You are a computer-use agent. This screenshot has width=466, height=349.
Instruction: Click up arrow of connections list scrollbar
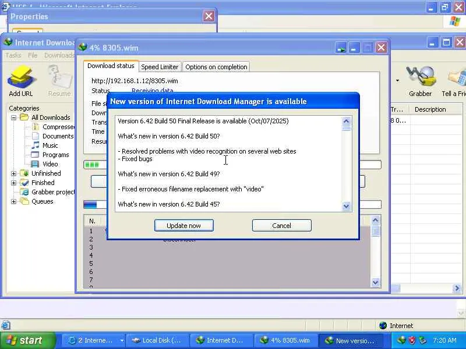[375, 220]
